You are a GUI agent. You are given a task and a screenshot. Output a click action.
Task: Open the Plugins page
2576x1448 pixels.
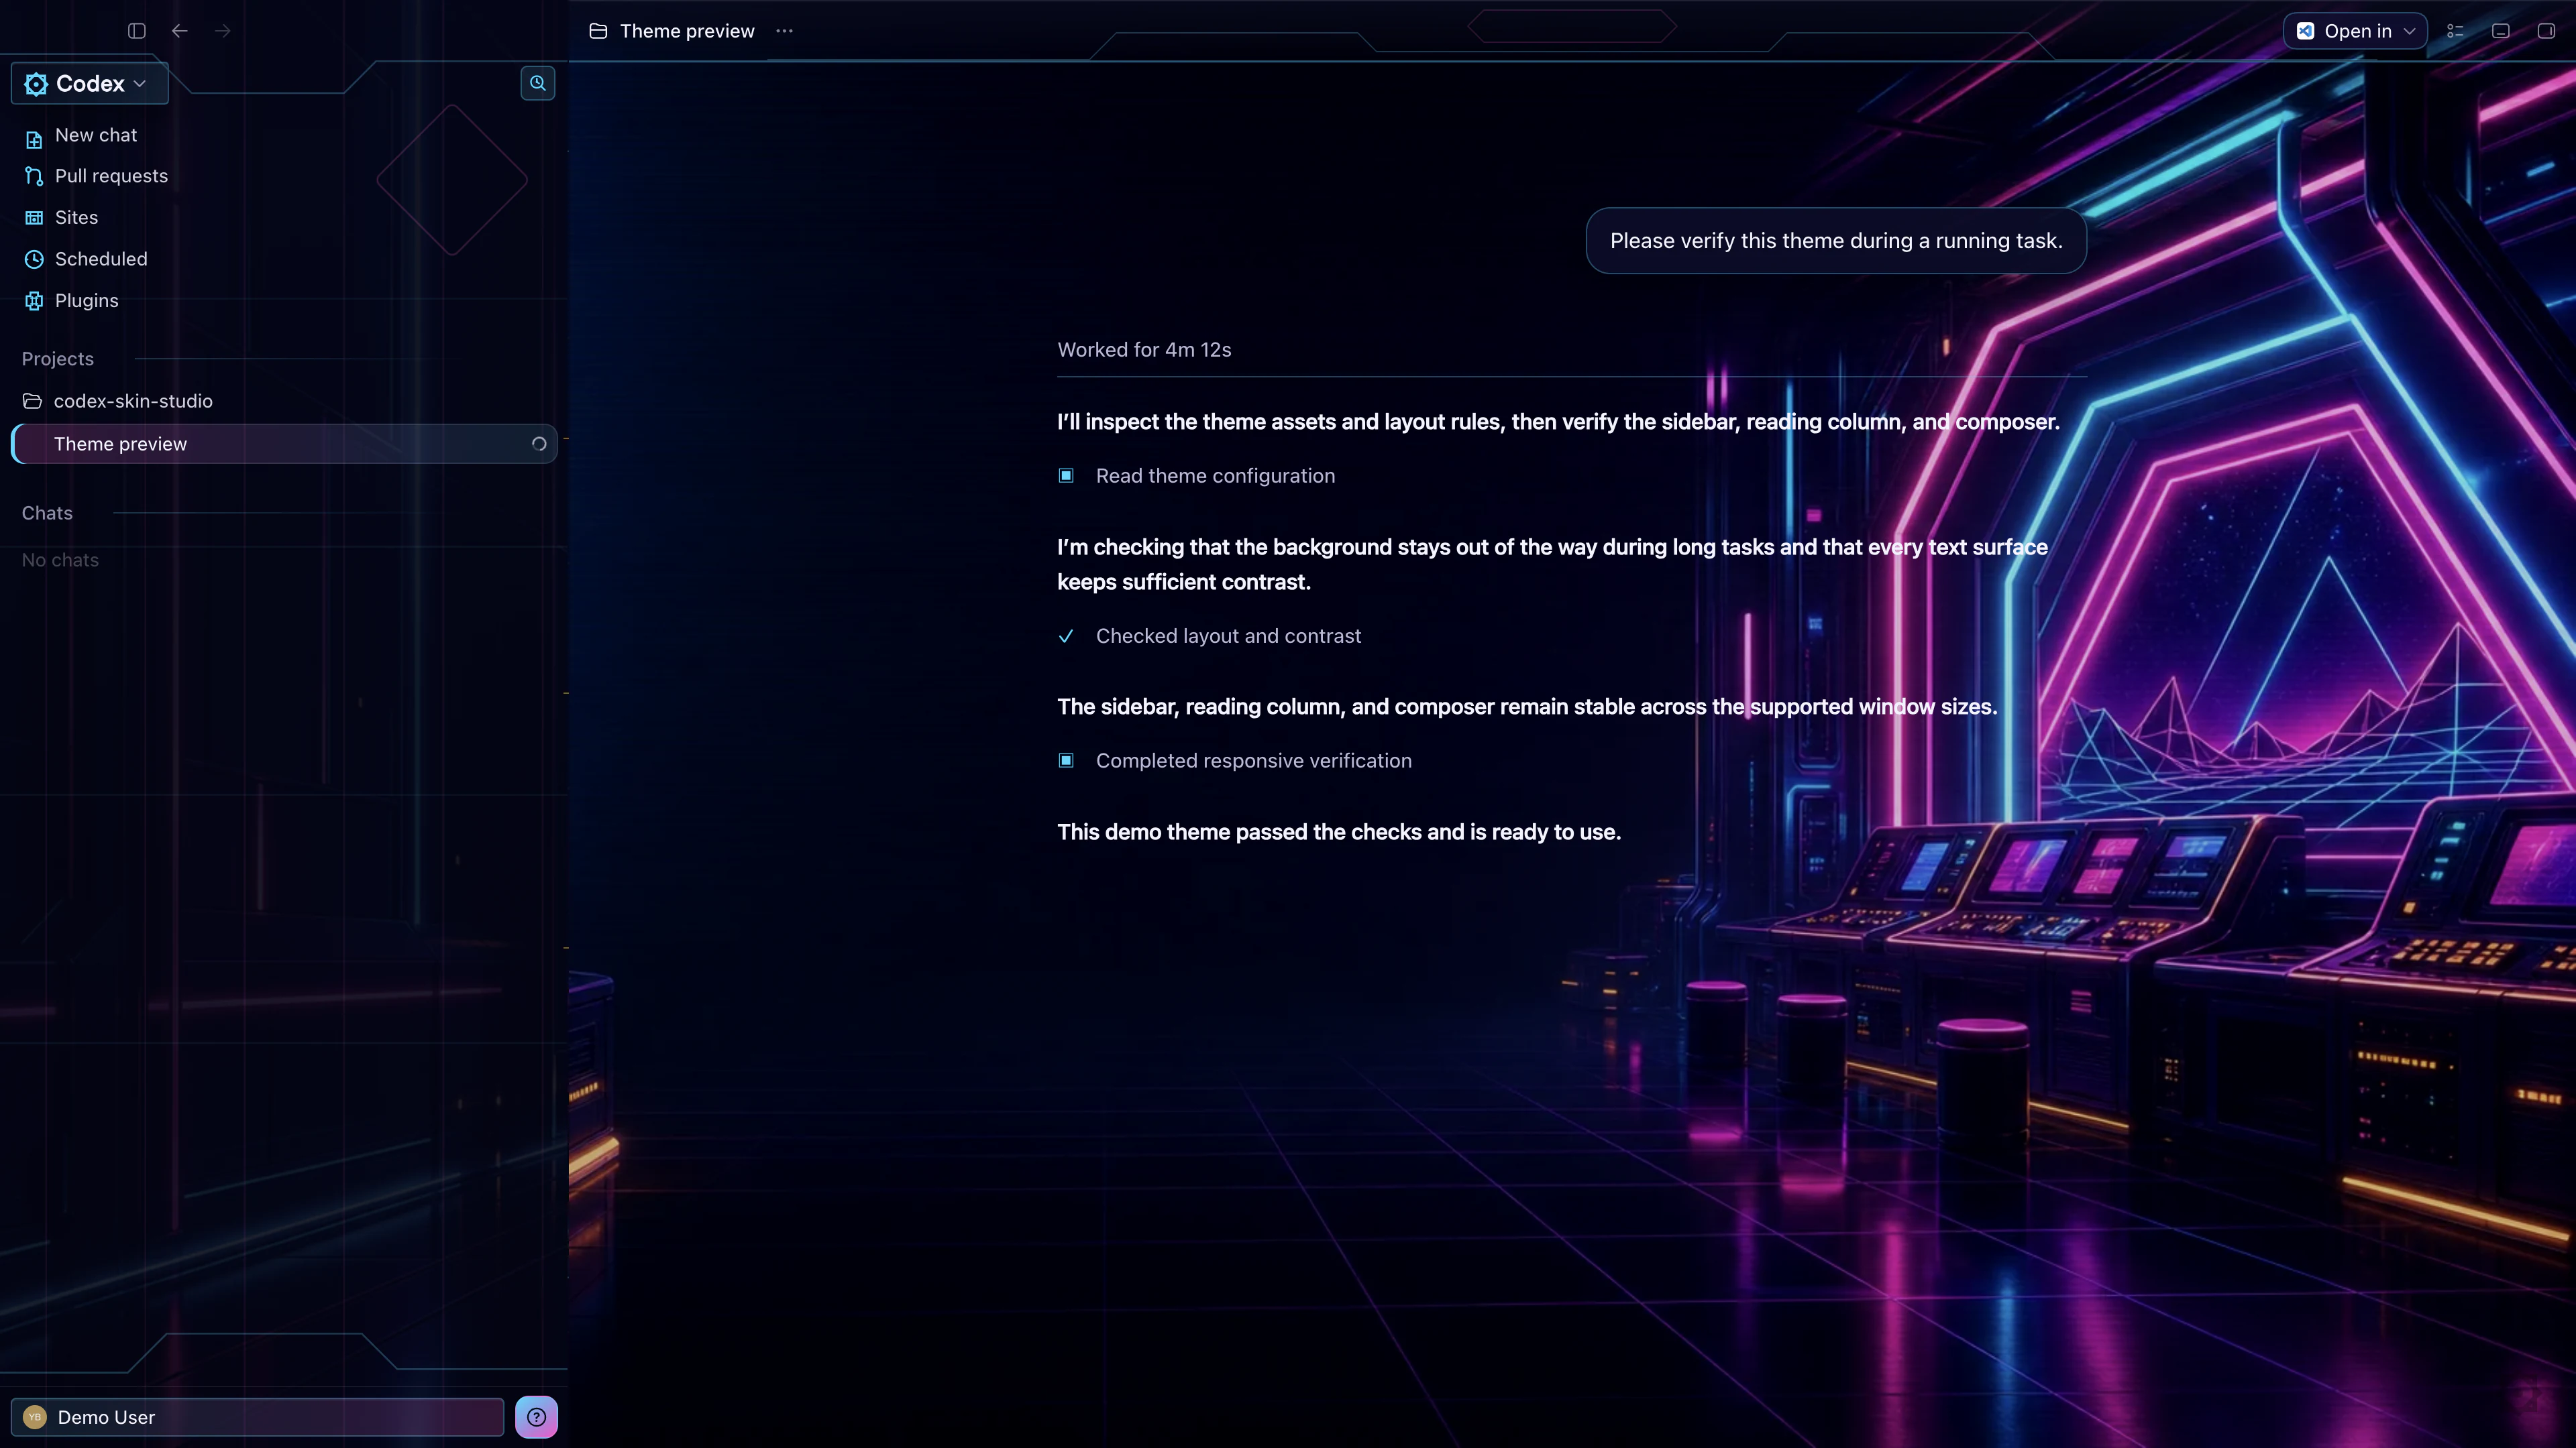86,301
